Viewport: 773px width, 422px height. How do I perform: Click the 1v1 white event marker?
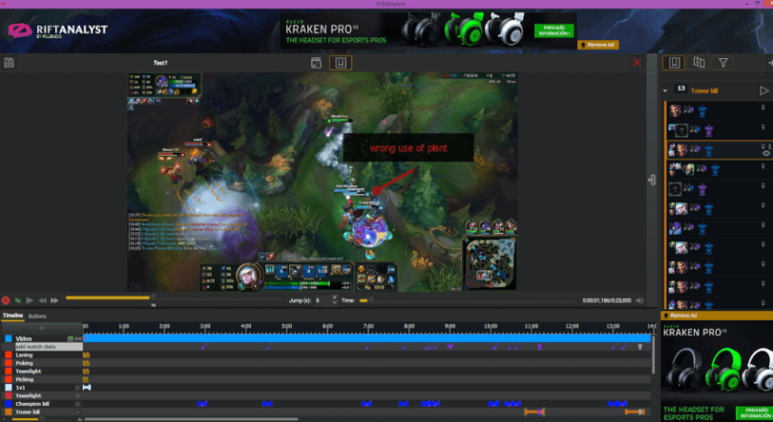(x=87, y=388)
